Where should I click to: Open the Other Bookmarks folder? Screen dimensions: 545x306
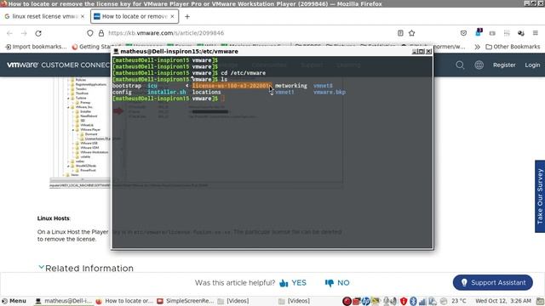pos(513,47)
